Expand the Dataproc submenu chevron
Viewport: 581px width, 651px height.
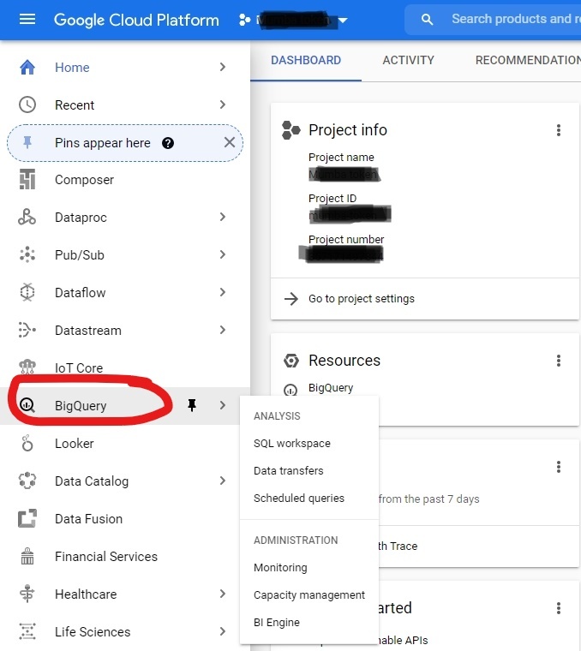223,217
